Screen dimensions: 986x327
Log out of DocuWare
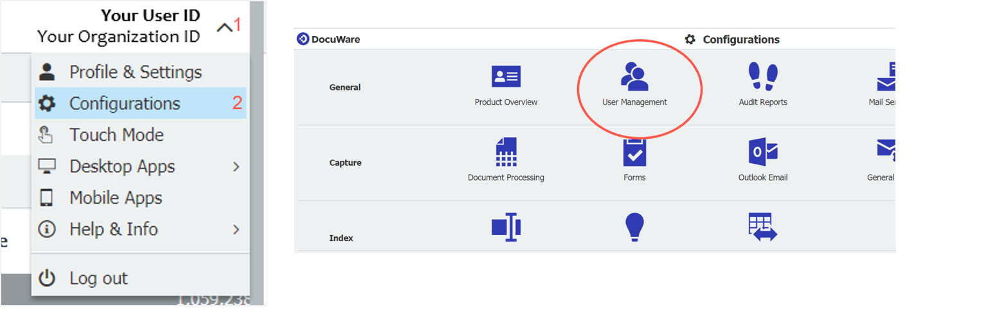(98, 278)
